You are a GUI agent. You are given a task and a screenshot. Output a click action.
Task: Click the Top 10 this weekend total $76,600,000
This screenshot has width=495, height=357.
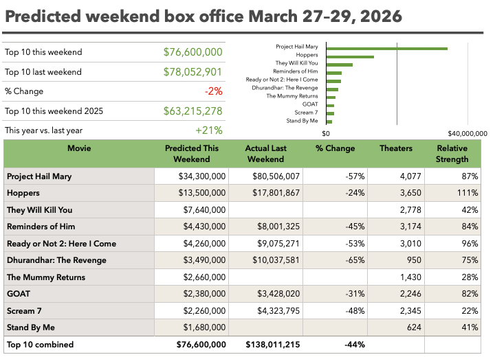pos(192,52)
